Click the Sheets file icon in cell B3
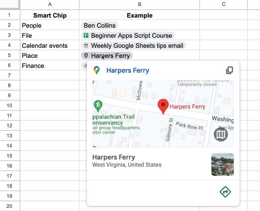This screenshot has height=211, width=260. point(86,36)
